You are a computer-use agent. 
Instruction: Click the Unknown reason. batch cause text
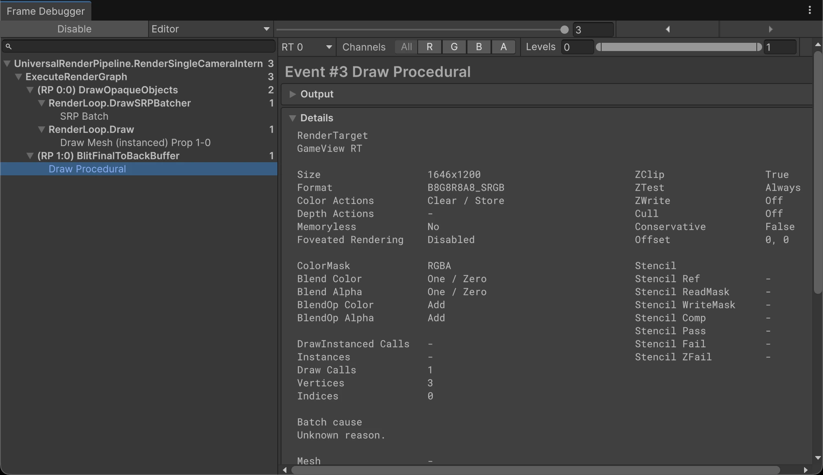tap(341, 435)
